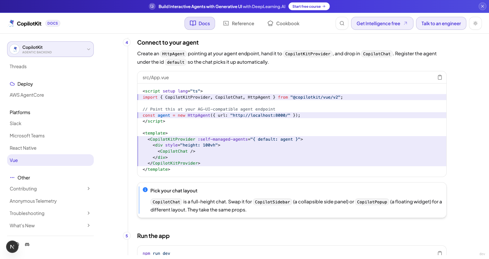
Task: Open the Threads sidebar link
Action: pos(18,67)
